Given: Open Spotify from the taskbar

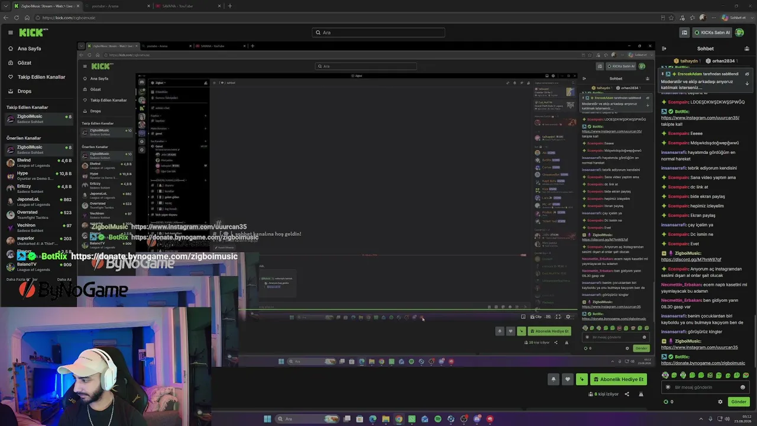Looking at the screenshot, I should pos(438,419).
